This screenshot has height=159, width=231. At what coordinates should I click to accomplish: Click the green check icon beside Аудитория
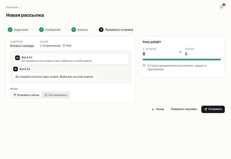click(10, 30)
